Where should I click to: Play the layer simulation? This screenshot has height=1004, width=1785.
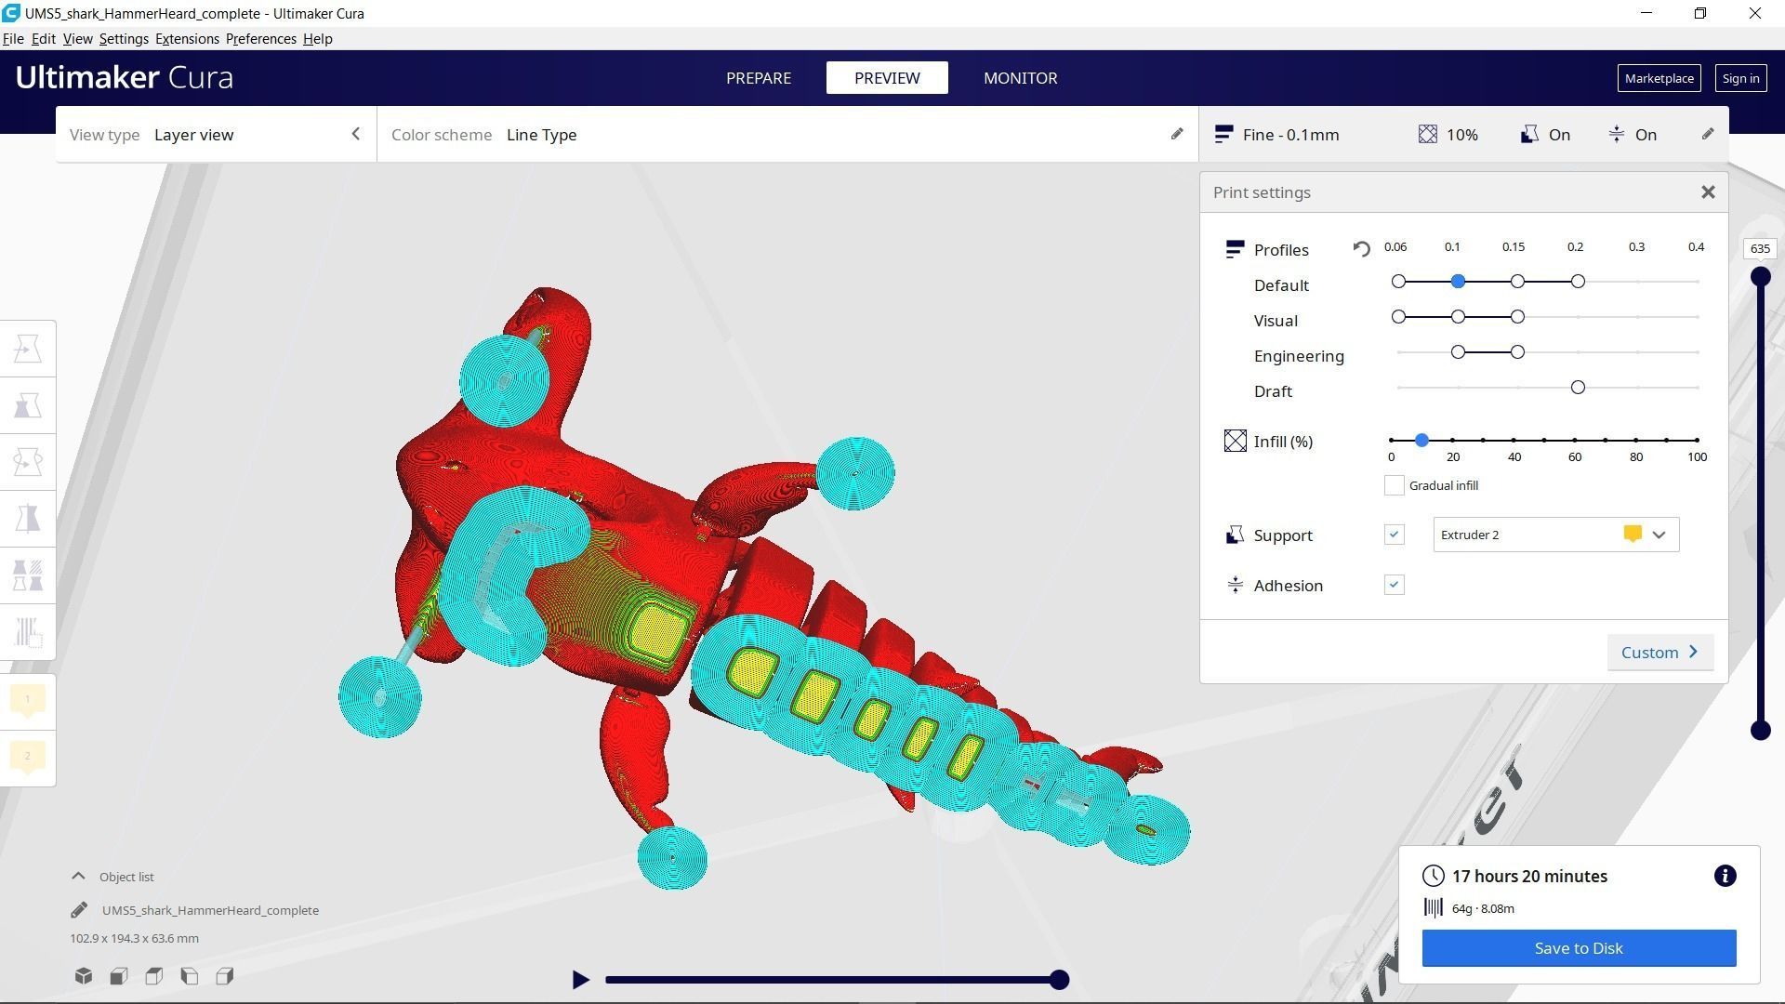tap(580, 980)
